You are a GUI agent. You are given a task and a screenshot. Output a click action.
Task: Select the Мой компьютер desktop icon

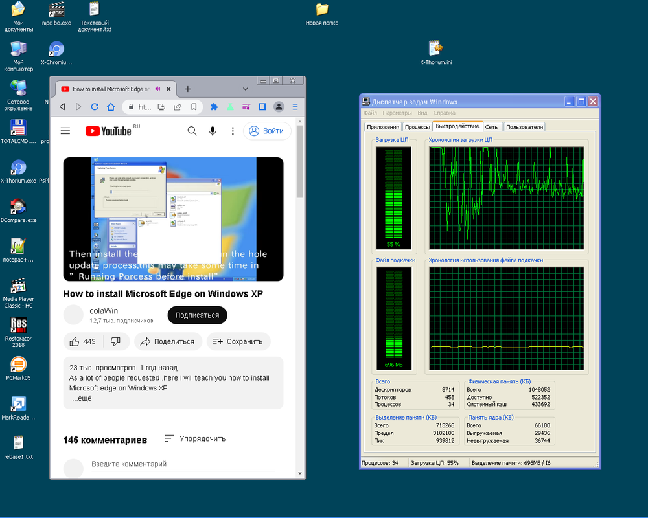pos(18,56)
